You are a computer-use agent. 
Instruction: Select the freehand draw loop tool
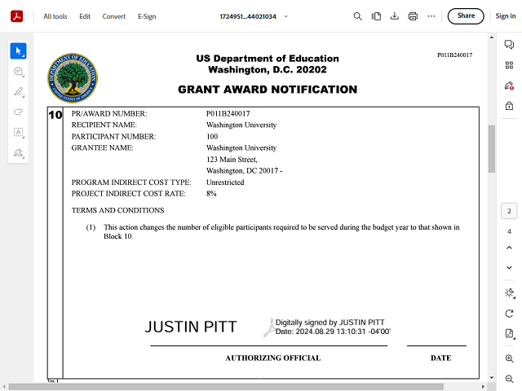pyautogui.click(x=18, y=112)
